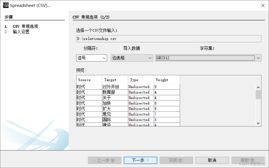This screenshot has width=269, height=168.
Task: Click the preview scrollbar down arrow
Action: (x=258, y=123)
